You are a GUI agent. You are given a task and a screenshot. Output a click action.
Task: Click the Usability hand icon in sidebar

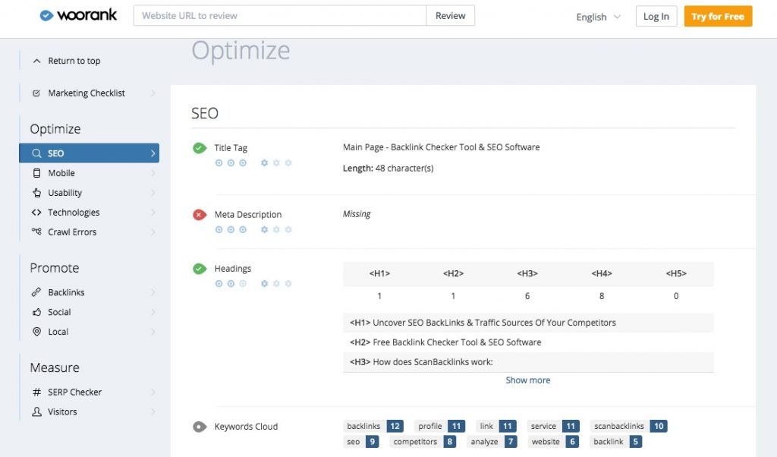[36, 193]
